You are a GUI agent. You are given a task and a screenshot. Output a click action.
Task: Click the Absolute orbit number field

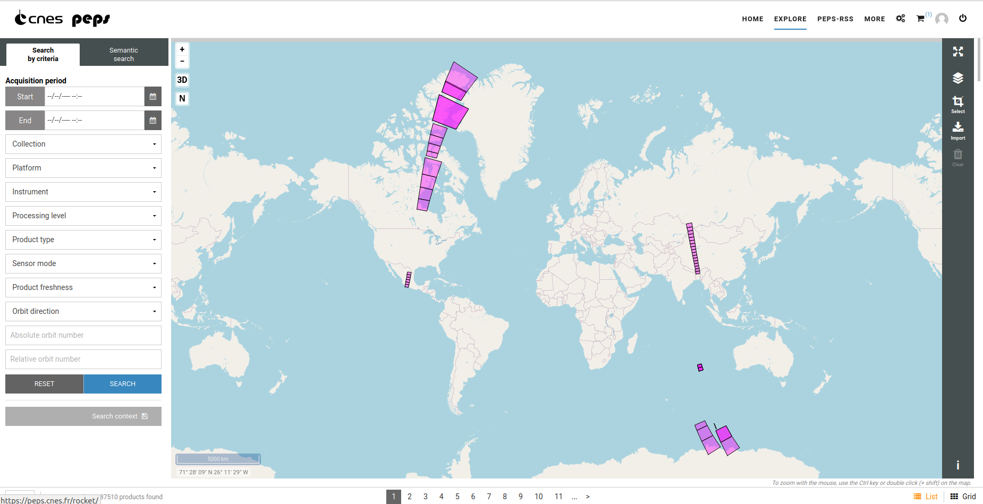pyautogui.click(x=83, y=335)
